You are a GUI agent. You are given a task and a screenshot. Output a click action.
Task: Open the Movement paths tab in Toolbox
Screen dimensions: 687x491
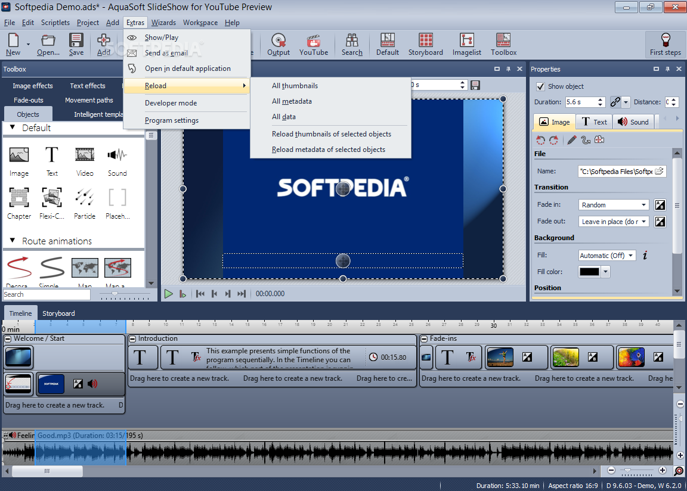point(89,100)
